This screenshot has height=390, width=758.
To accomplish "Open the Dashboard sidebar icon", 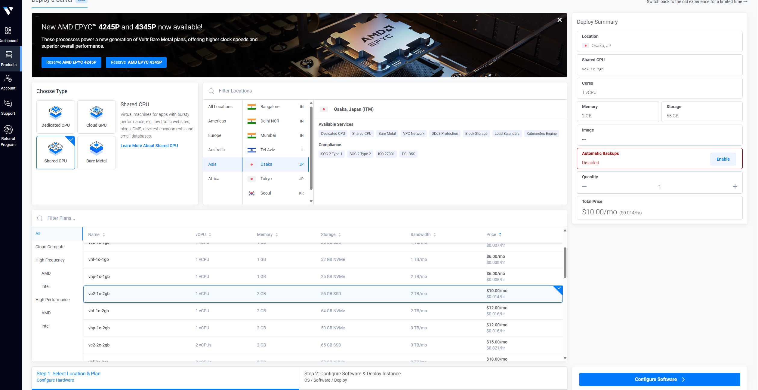I will click(x=8, y=31).
